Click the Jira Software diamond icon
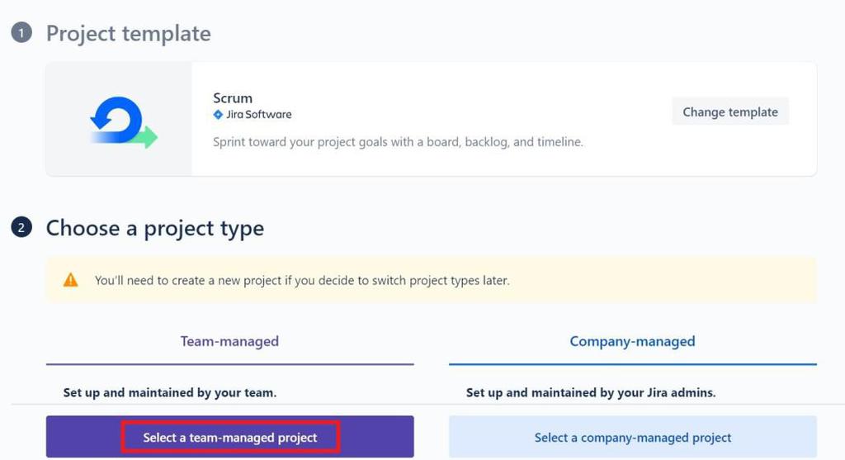845x460 pixels. (x=218, y=115)
